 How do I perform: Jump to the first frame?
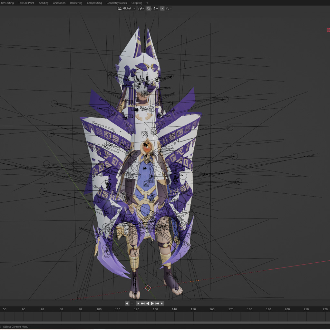[138, 303]
